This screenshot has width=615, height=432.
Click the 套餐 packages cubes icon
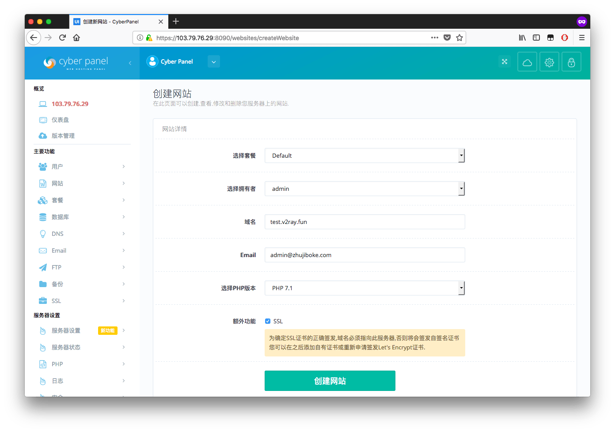pyautogui.click(x=43, y=200)
